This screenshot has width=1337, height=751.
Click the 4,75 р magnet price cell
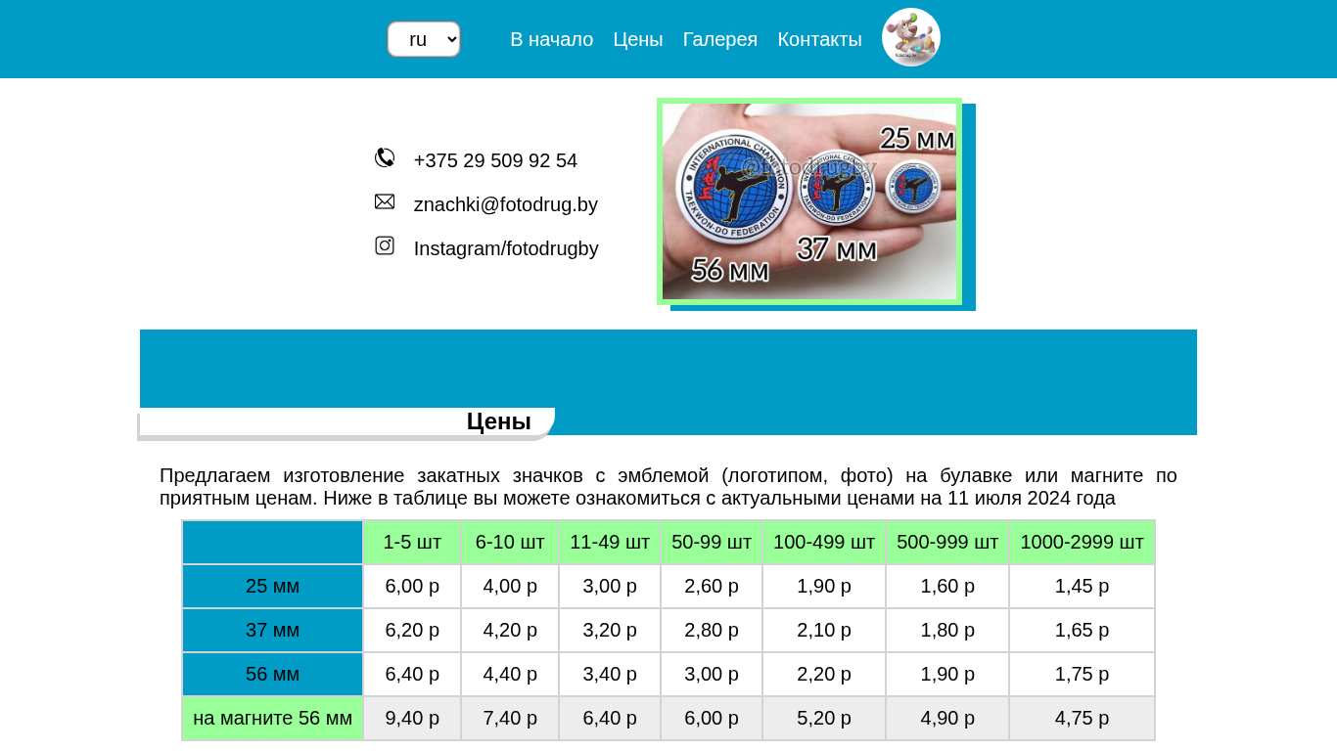tap(1083, 719)
